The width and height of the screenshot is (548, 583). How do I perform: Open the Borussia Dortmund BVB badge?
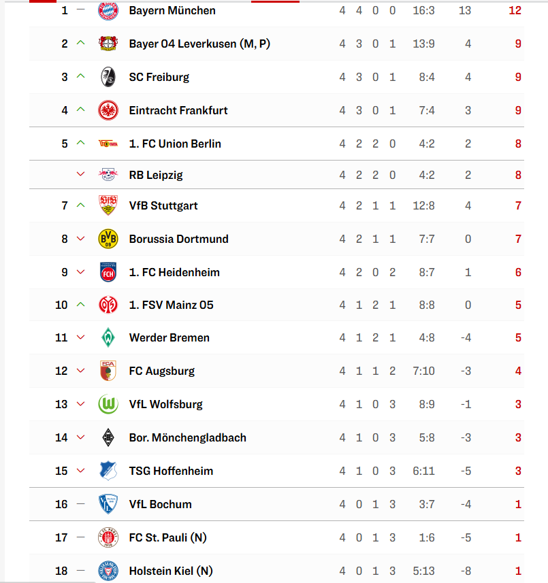click(x=108, y=239)
